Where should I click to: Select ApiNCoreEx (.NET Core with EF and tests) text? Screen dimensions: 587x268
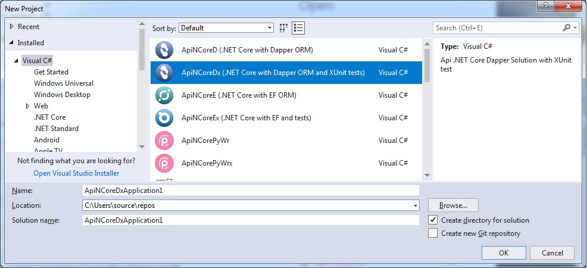pos(246,118)
